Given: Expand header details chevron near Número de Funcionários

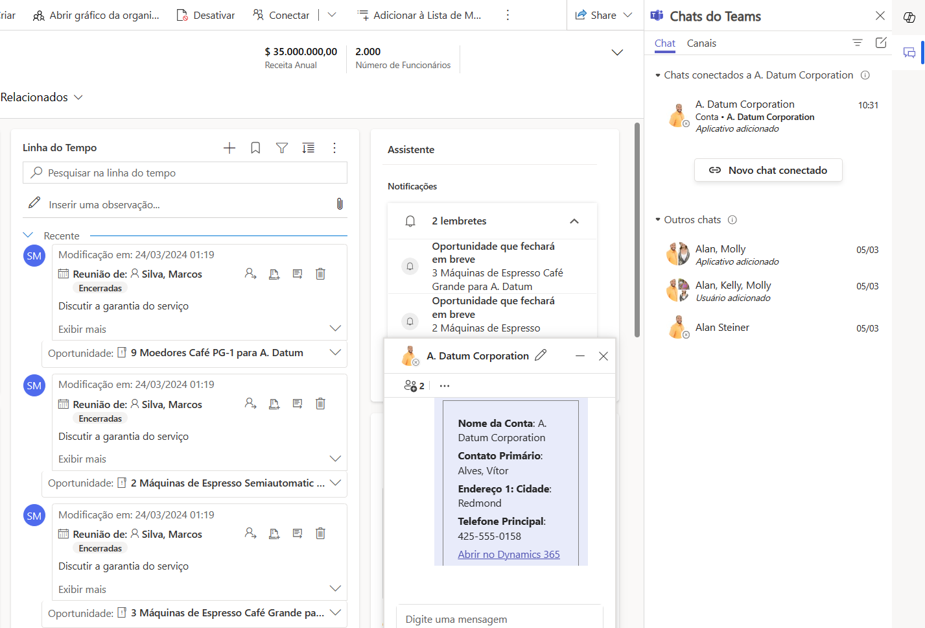Looking at the screenshot, I should pyautogui.click(x=617, y=53).
